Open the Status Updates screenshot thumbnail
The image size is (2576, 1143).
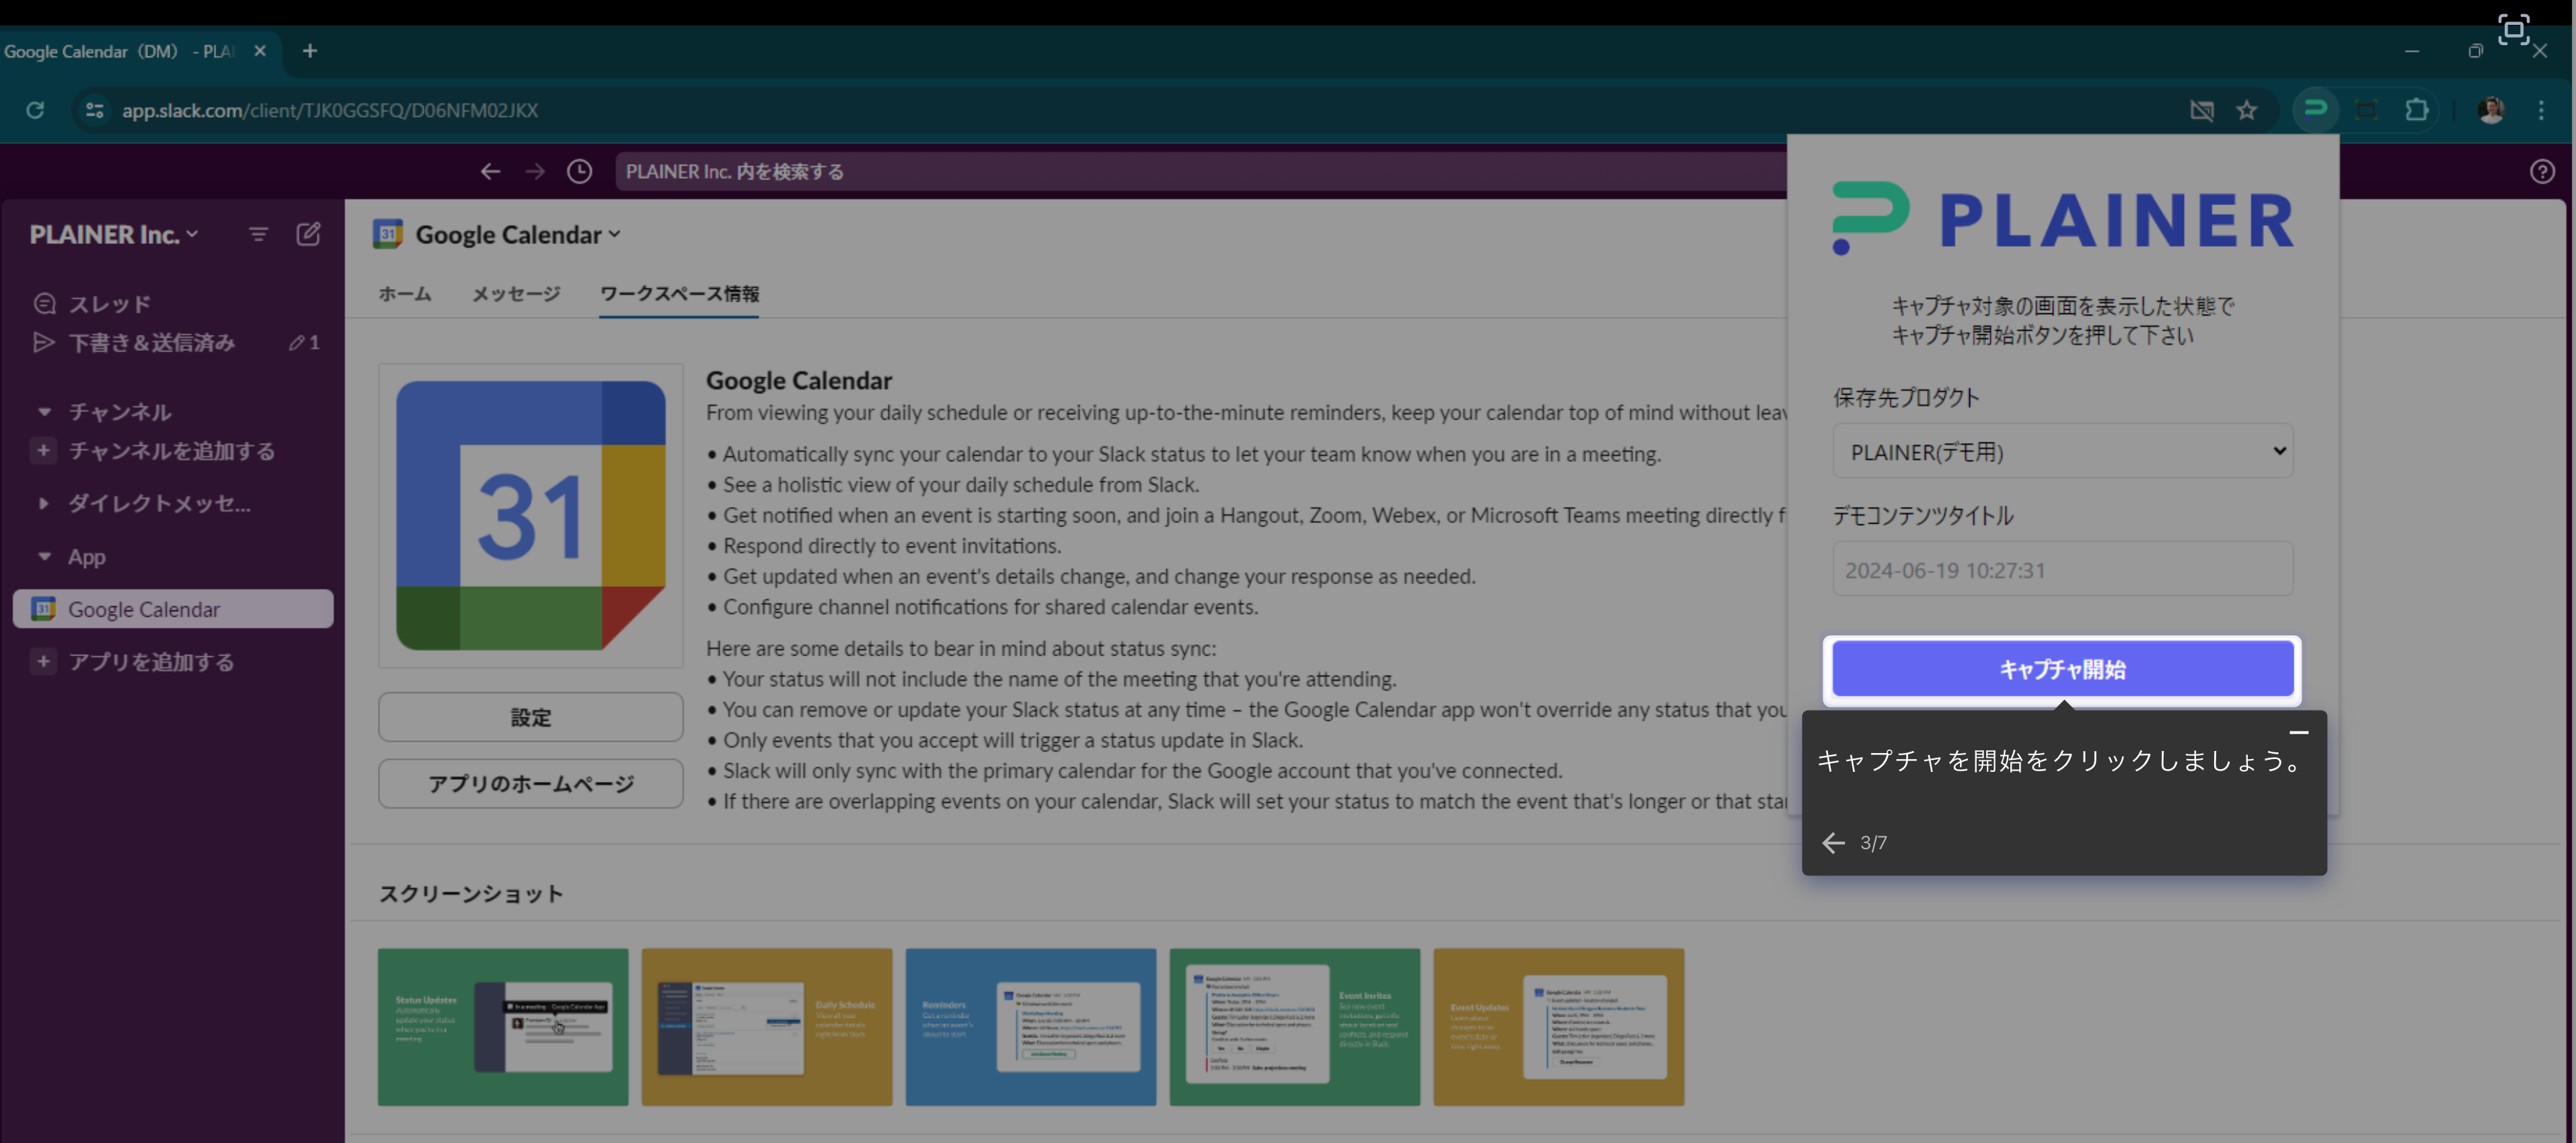click(x=502, y=1027)
